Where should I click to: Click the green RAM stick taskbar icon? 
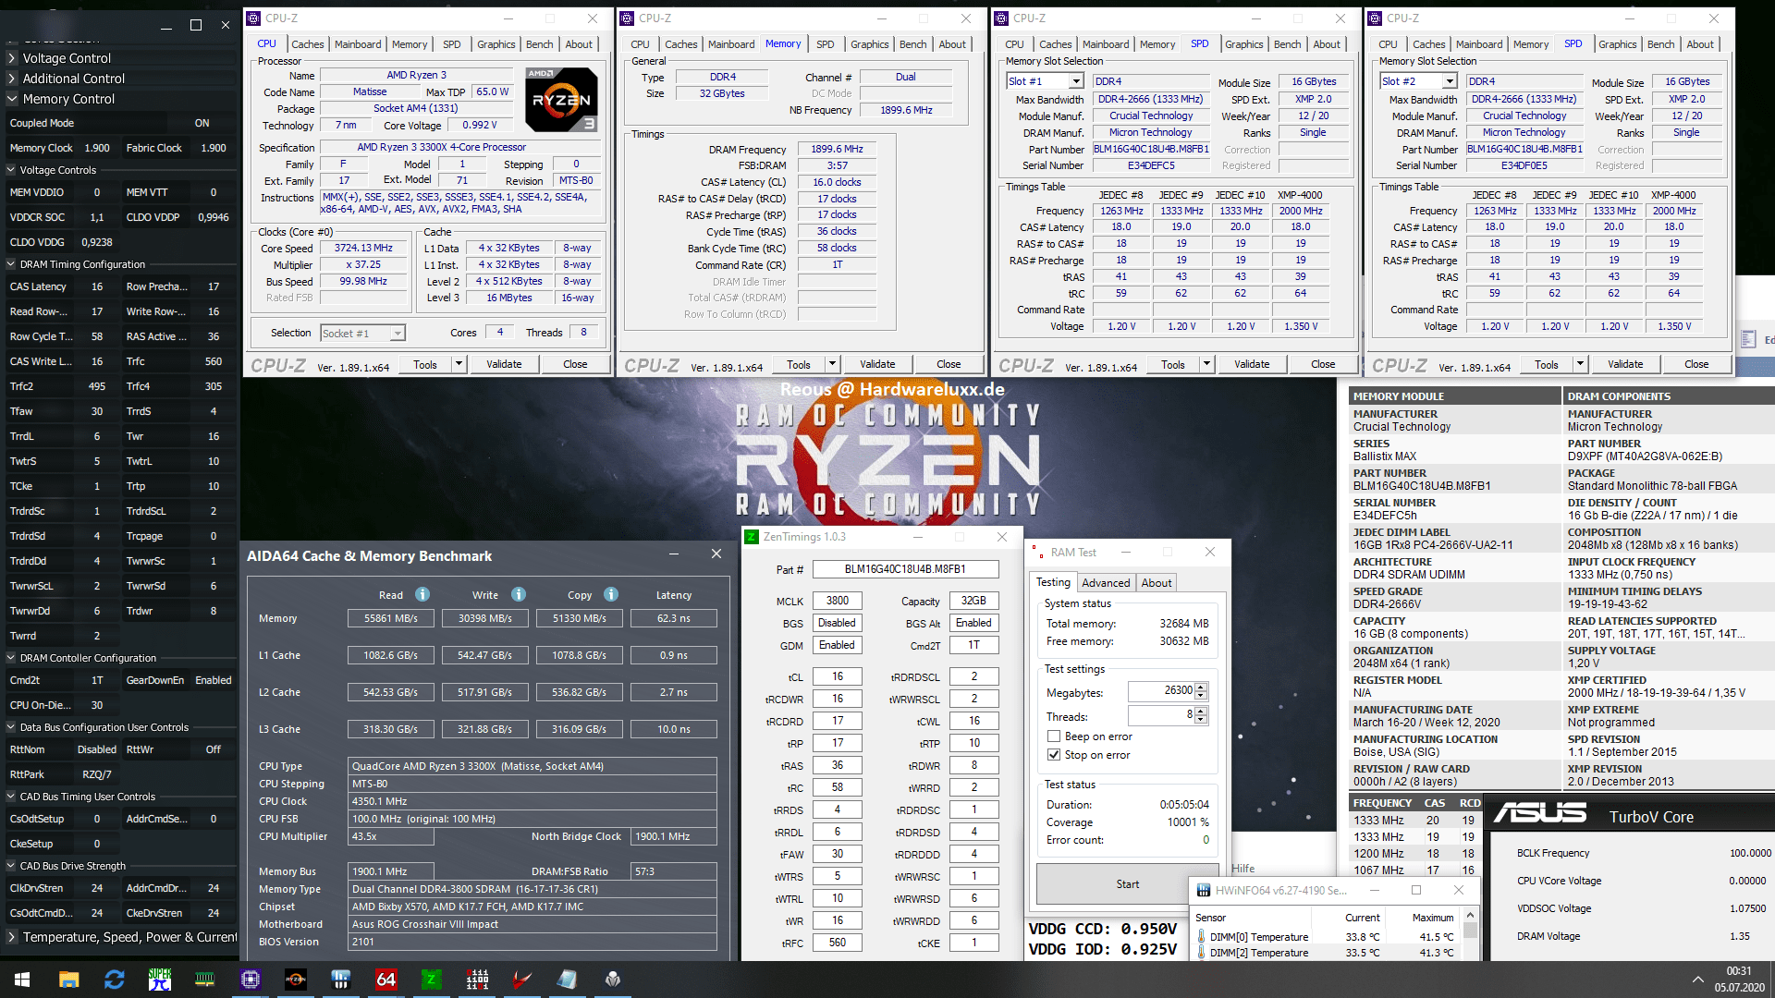tap(205, 980)
